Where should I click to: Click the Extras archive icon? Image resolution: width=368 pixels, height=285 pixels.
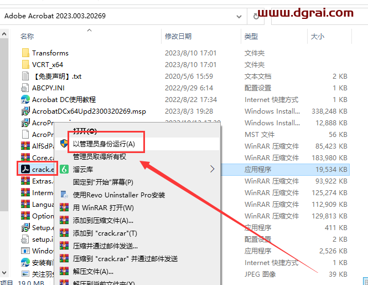25,181
